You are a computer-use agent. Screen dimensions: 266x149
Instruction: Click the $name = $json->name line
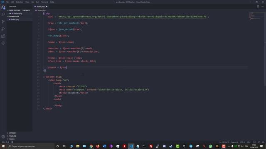click(x=61, y=42)
